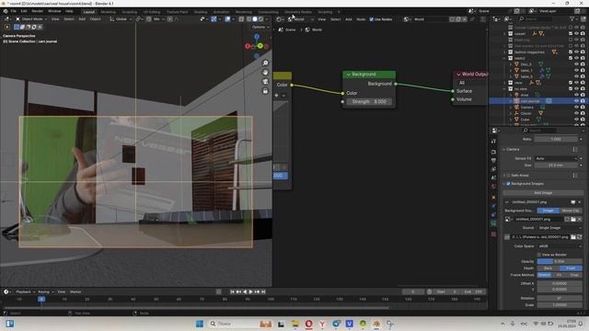
Task: Open the shading options dropdown arrow
Action: (x=267, y=19)
